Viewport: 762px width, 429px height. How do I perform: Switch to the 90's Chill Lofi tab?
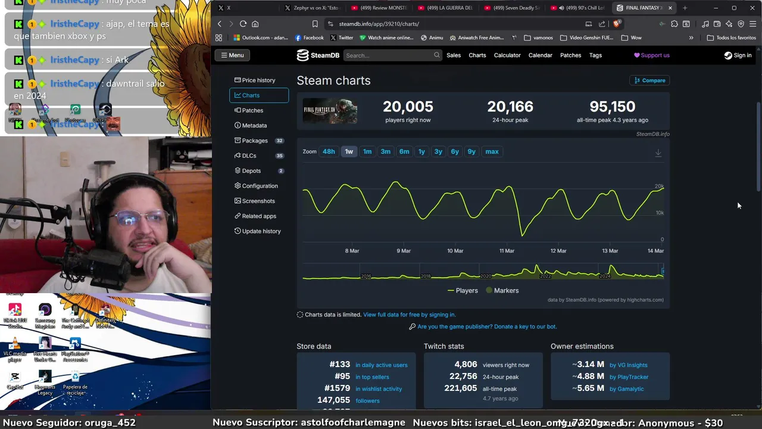click(x=579, y=8)
